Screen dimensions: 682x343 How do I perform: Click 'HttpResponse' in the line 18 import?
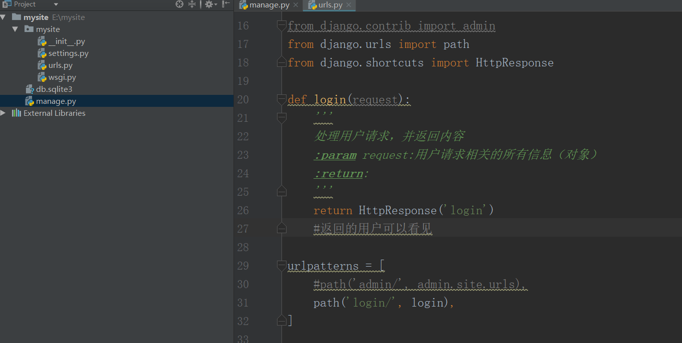(x=514, y=63)
